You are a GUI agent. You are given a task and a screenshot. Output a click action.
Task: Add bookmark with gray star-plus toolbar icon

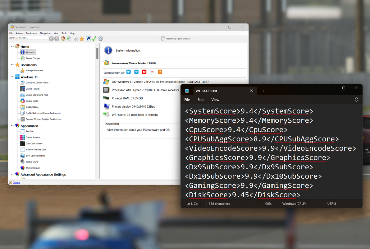click(76, 39)
